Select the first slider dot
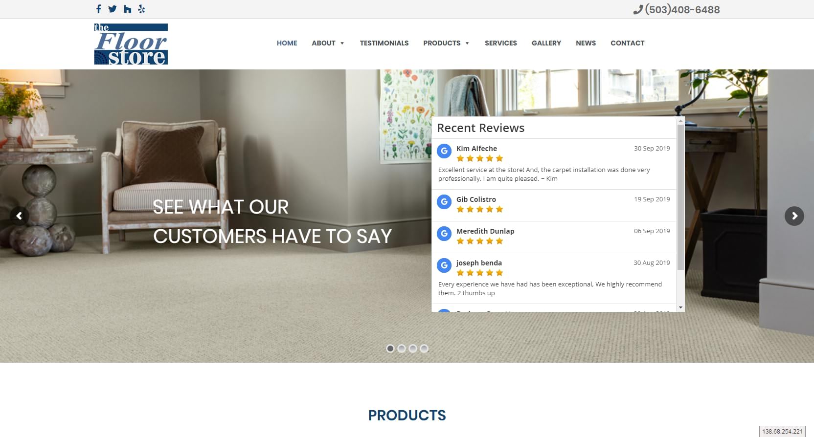814x437 pixels. pyautogui.click(x=390, y=349)
